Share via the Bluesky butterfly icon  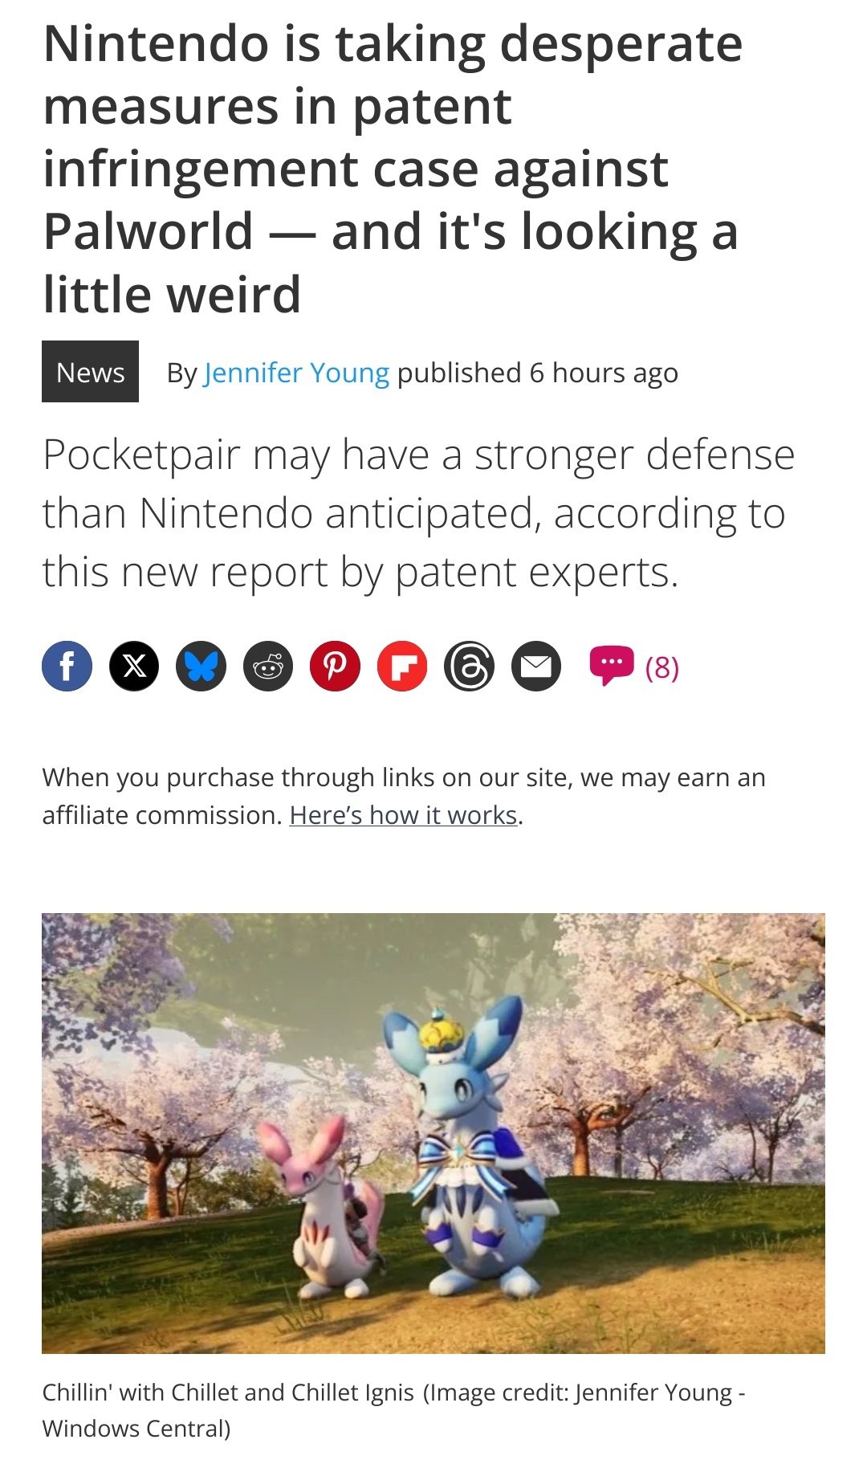(201, 667)
